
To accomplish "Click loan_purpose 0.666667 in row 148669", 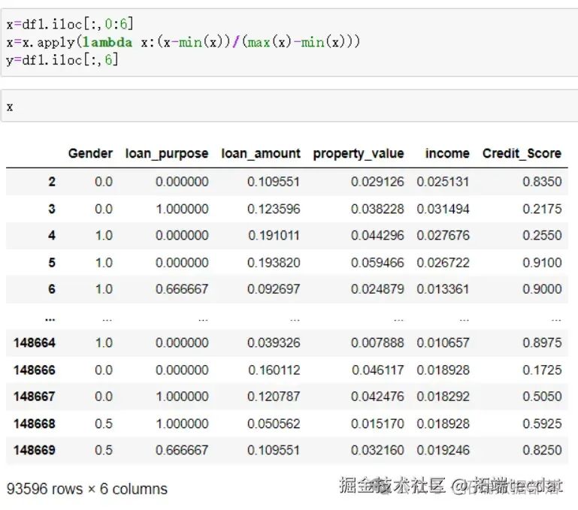I will (182, 451).
